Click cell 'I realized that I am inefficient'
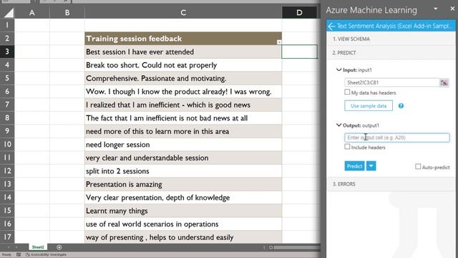The height and width of the screenshot is (258, 458). coord(183,105)
